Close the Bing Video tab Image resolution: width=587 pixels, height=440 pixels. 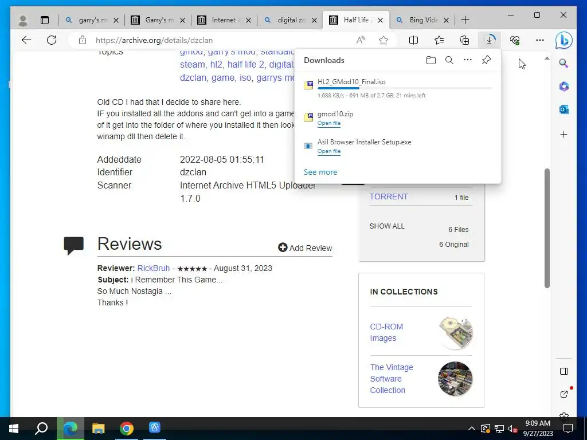point(446,21)
